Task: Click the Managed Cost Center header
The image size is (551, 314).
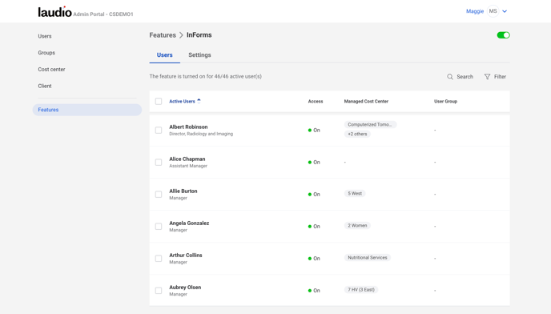Action: pyautogui.click(x=366, y=101)
